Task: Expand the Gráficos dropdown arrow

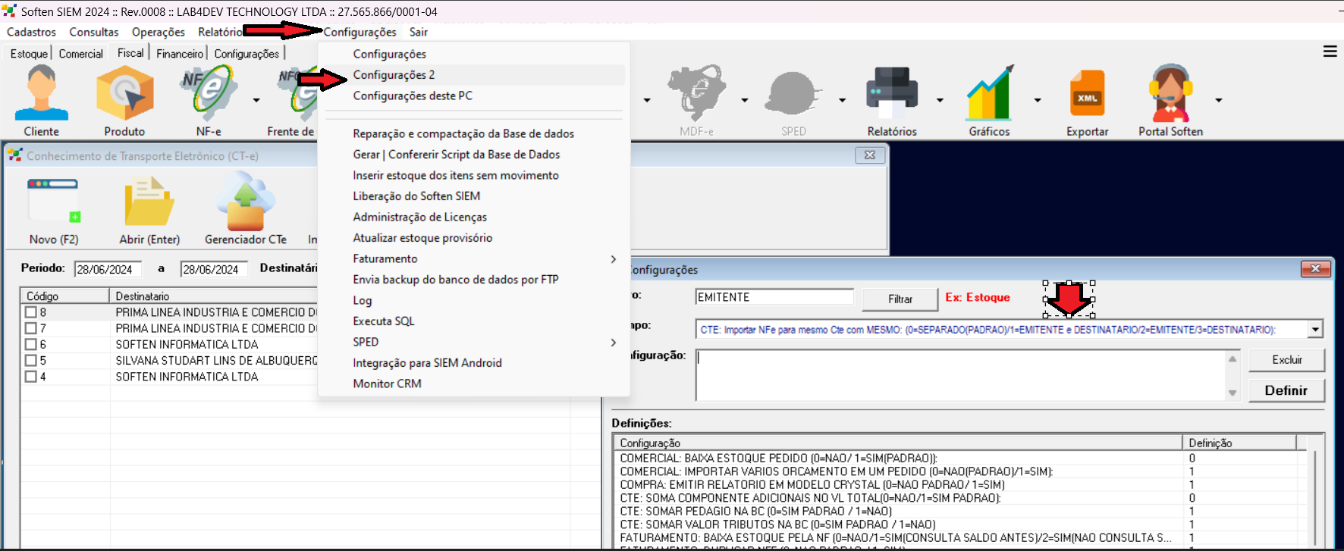Action: click(x=1038, y=100)
